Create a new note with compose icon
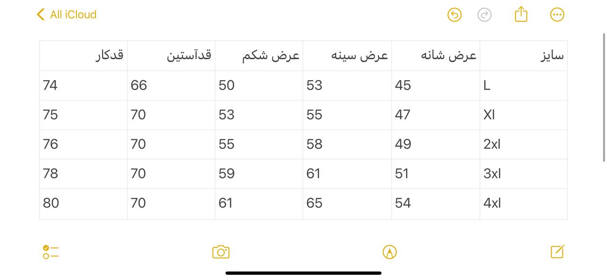607x280 pixels. pyautogui.click(x=557, y=252)
